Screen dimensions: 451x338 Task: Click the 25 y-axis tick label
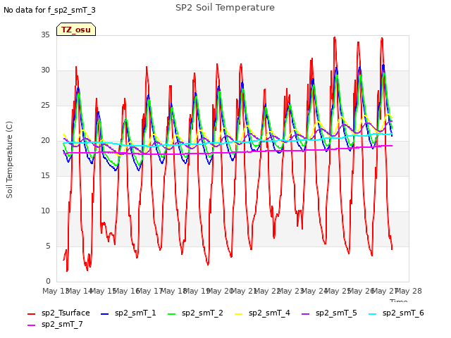coord(45,105)
